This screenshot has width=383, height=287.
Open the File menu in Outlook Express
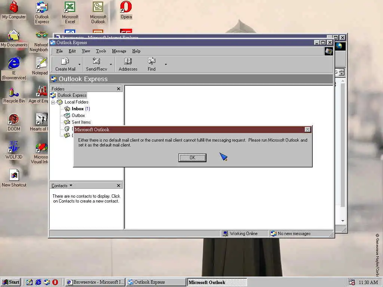[x=59, y=51]
